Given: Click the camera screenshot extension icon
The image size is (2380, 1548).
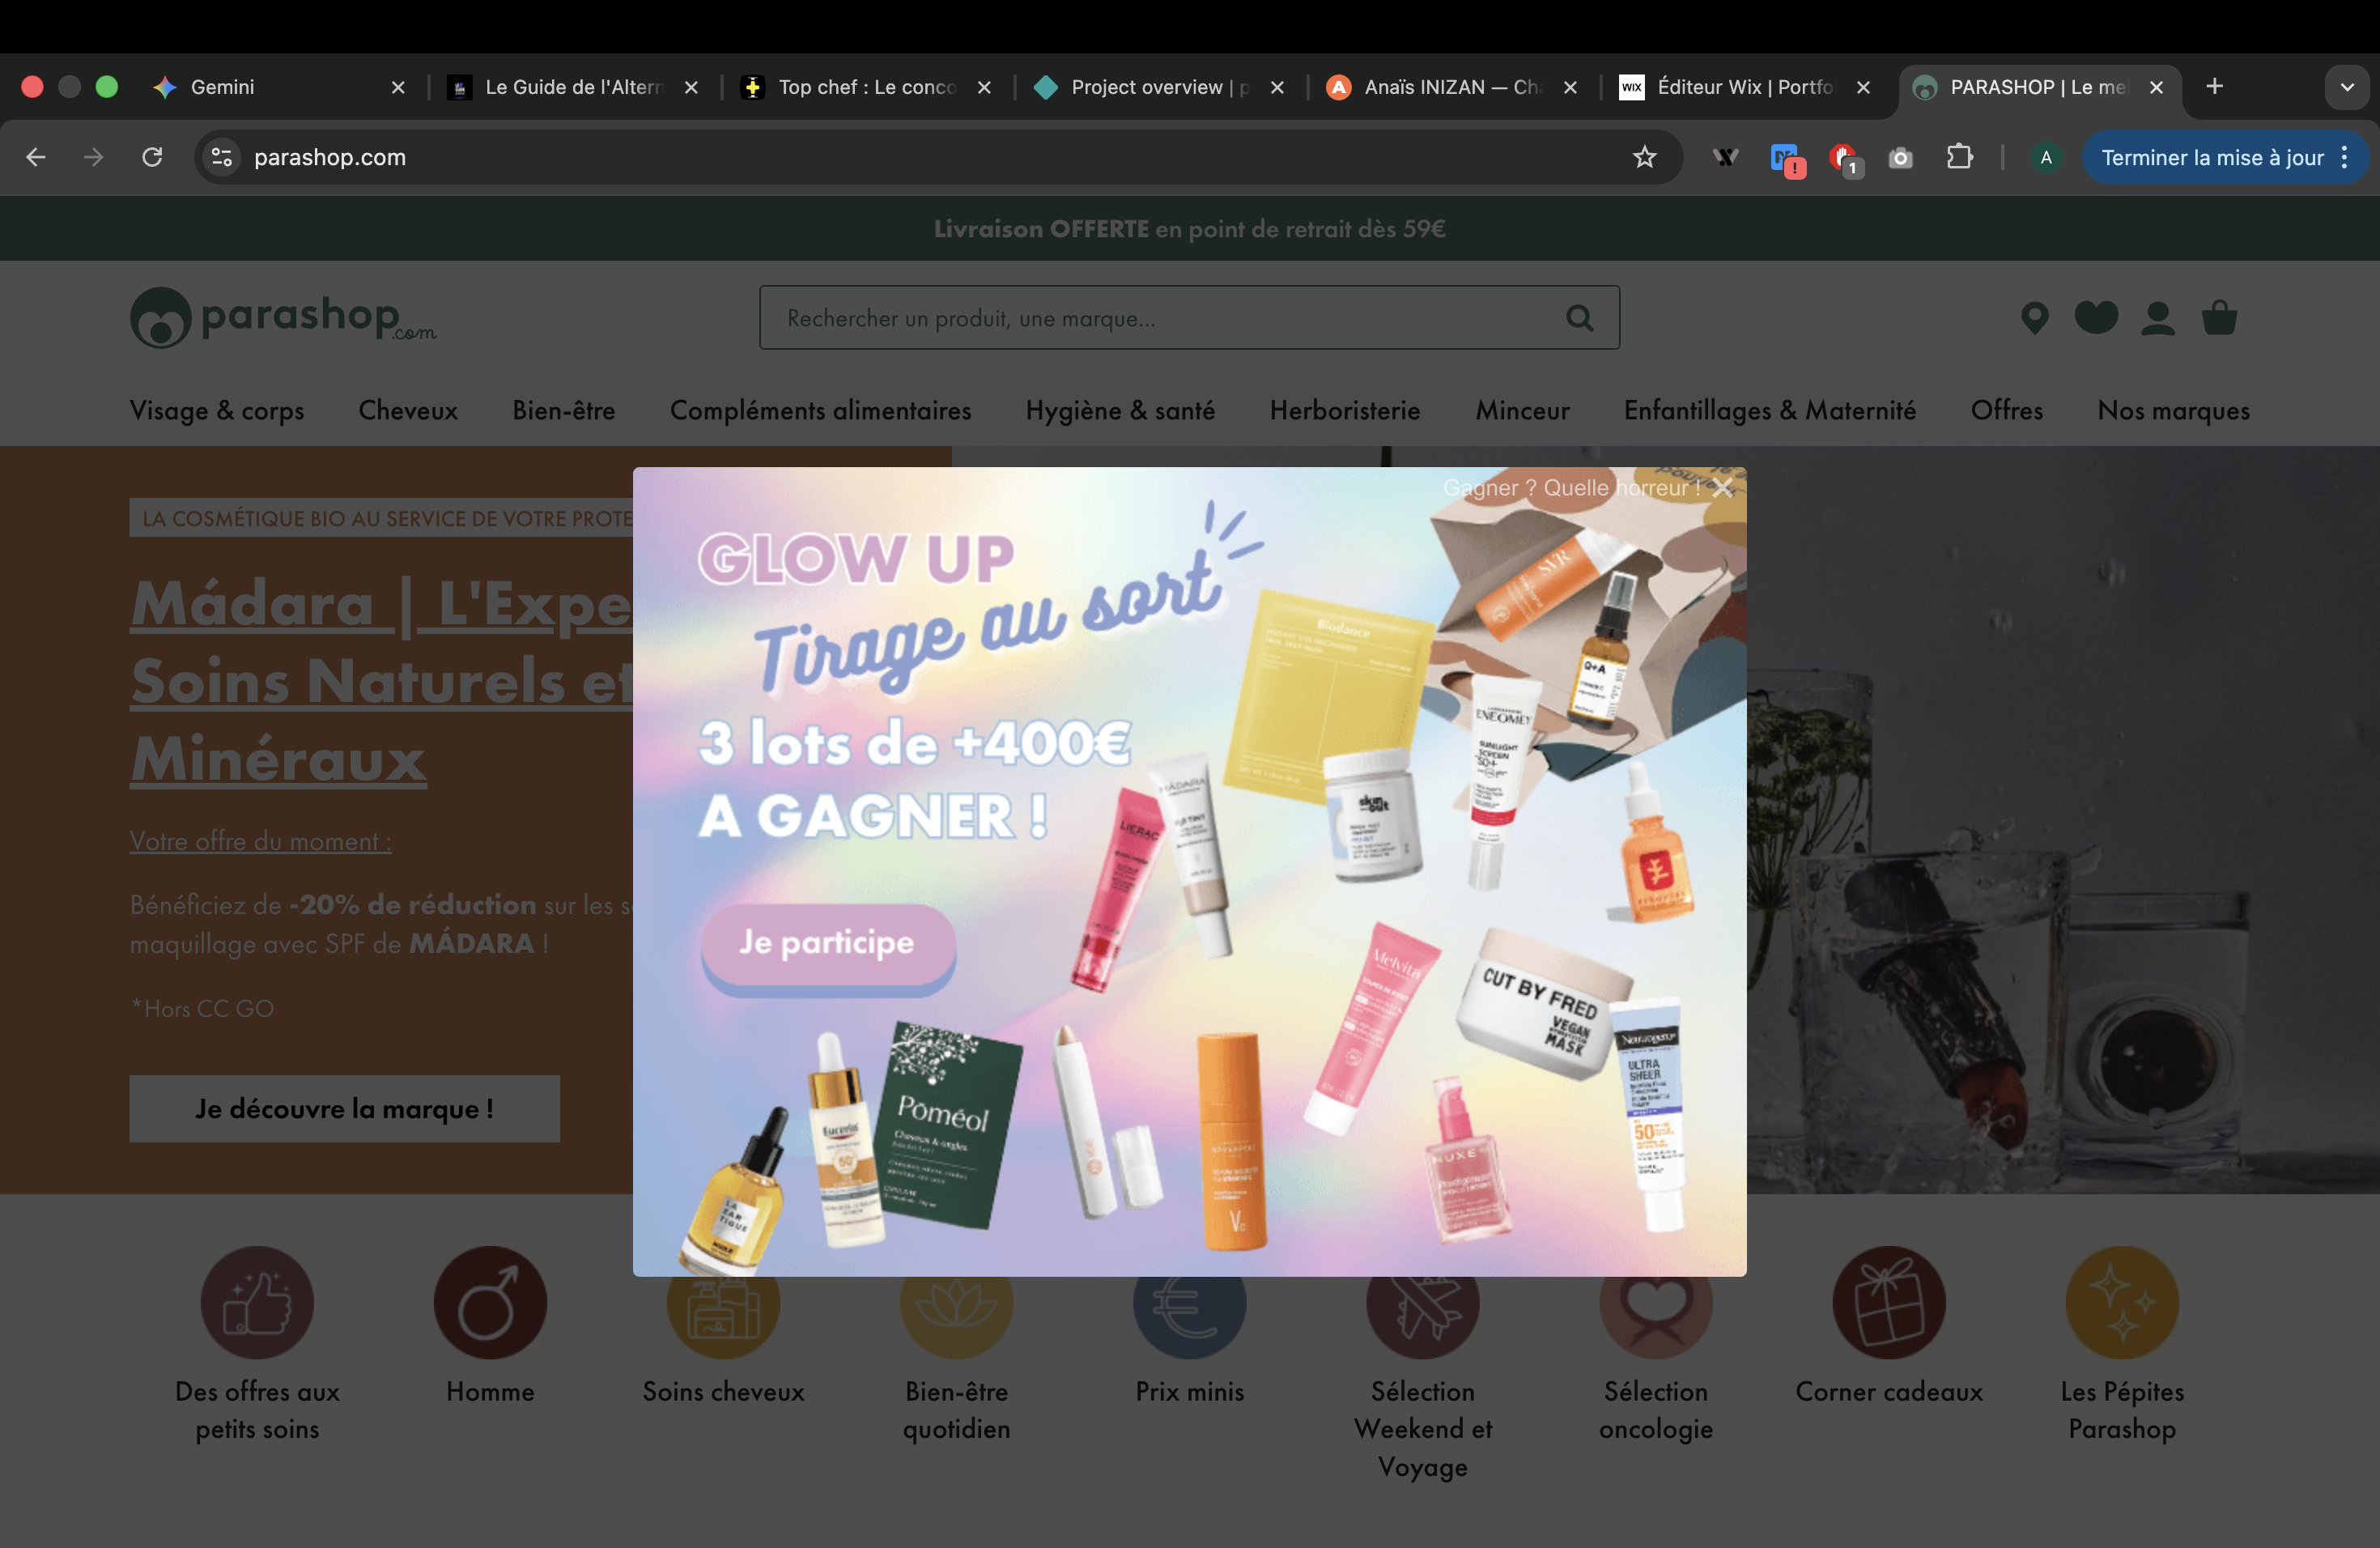Looking at the screenshot, I should (1900, 158).
